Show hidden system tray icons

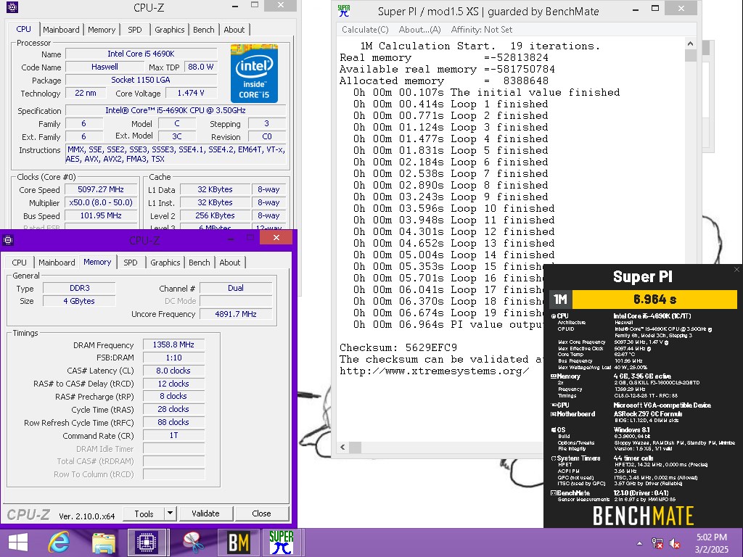(640, 543)
